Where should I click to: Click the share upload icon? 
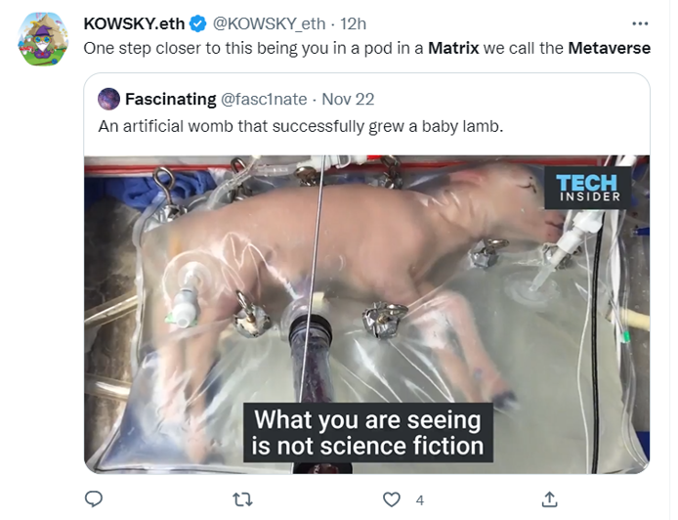550,499
